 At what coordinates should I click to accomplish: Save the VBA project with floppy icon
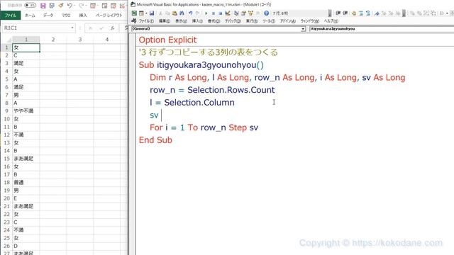tap(152, 13)
